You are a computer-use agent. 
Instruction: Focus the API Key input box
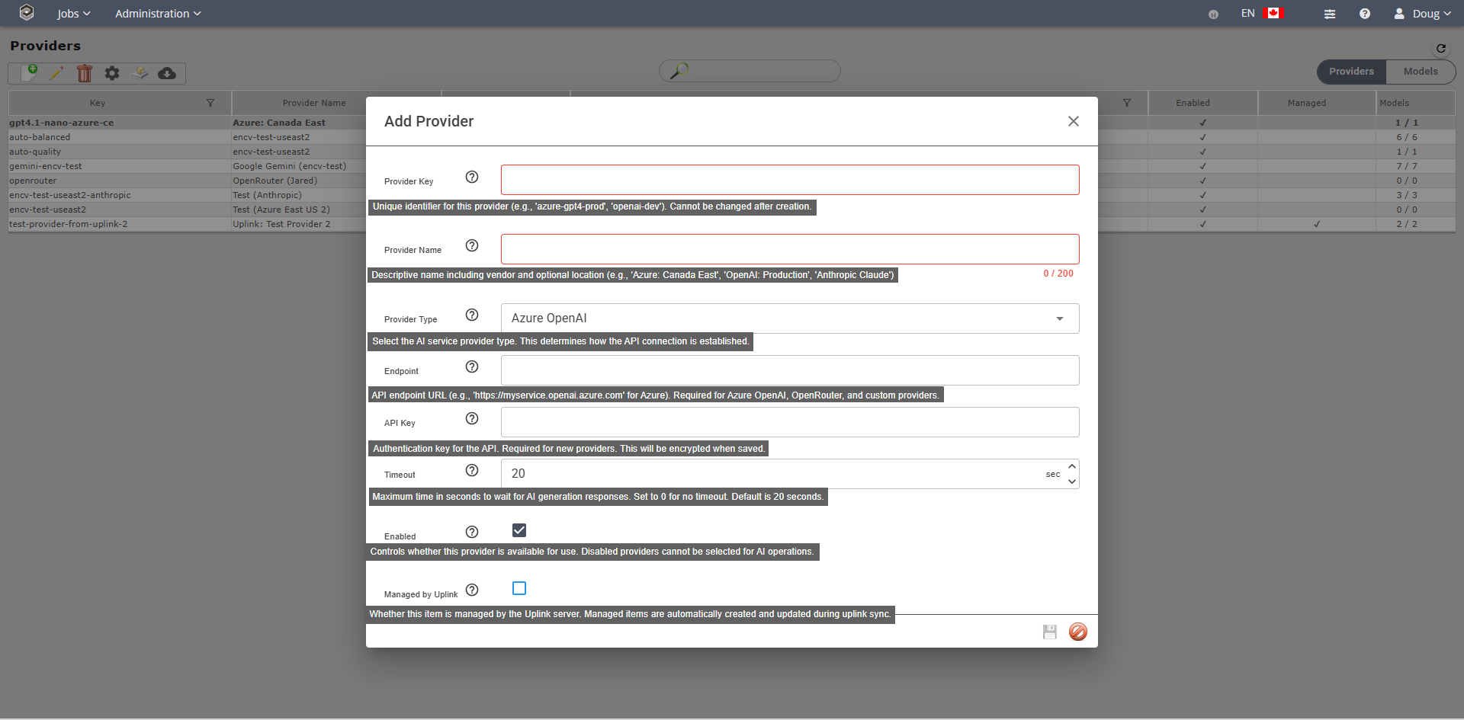click(789, 422)
